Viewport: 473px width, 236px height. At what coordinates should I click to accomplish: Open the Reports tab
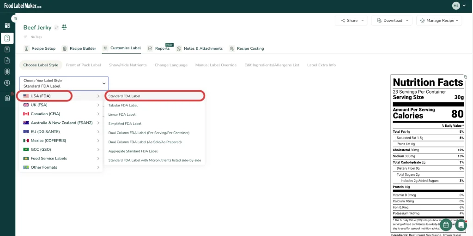159,48
